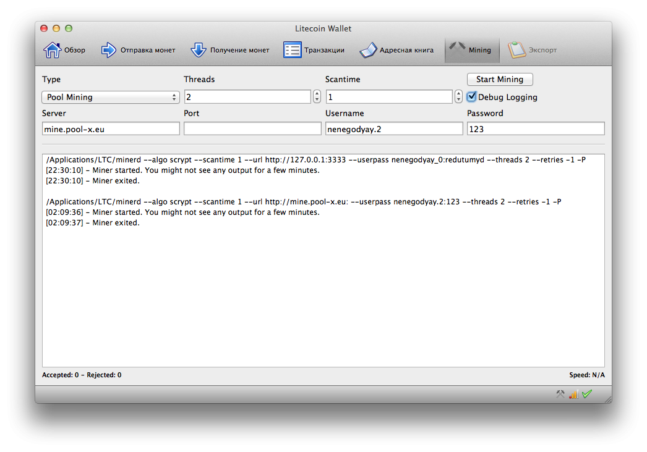Click the window resize grip corner
647x452 pixels.
click(x=608, y=400)
